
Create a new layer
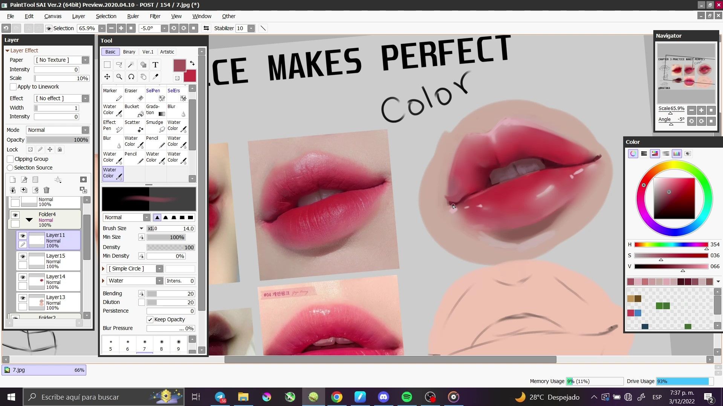pyautogui.click(x=12, y=179)
